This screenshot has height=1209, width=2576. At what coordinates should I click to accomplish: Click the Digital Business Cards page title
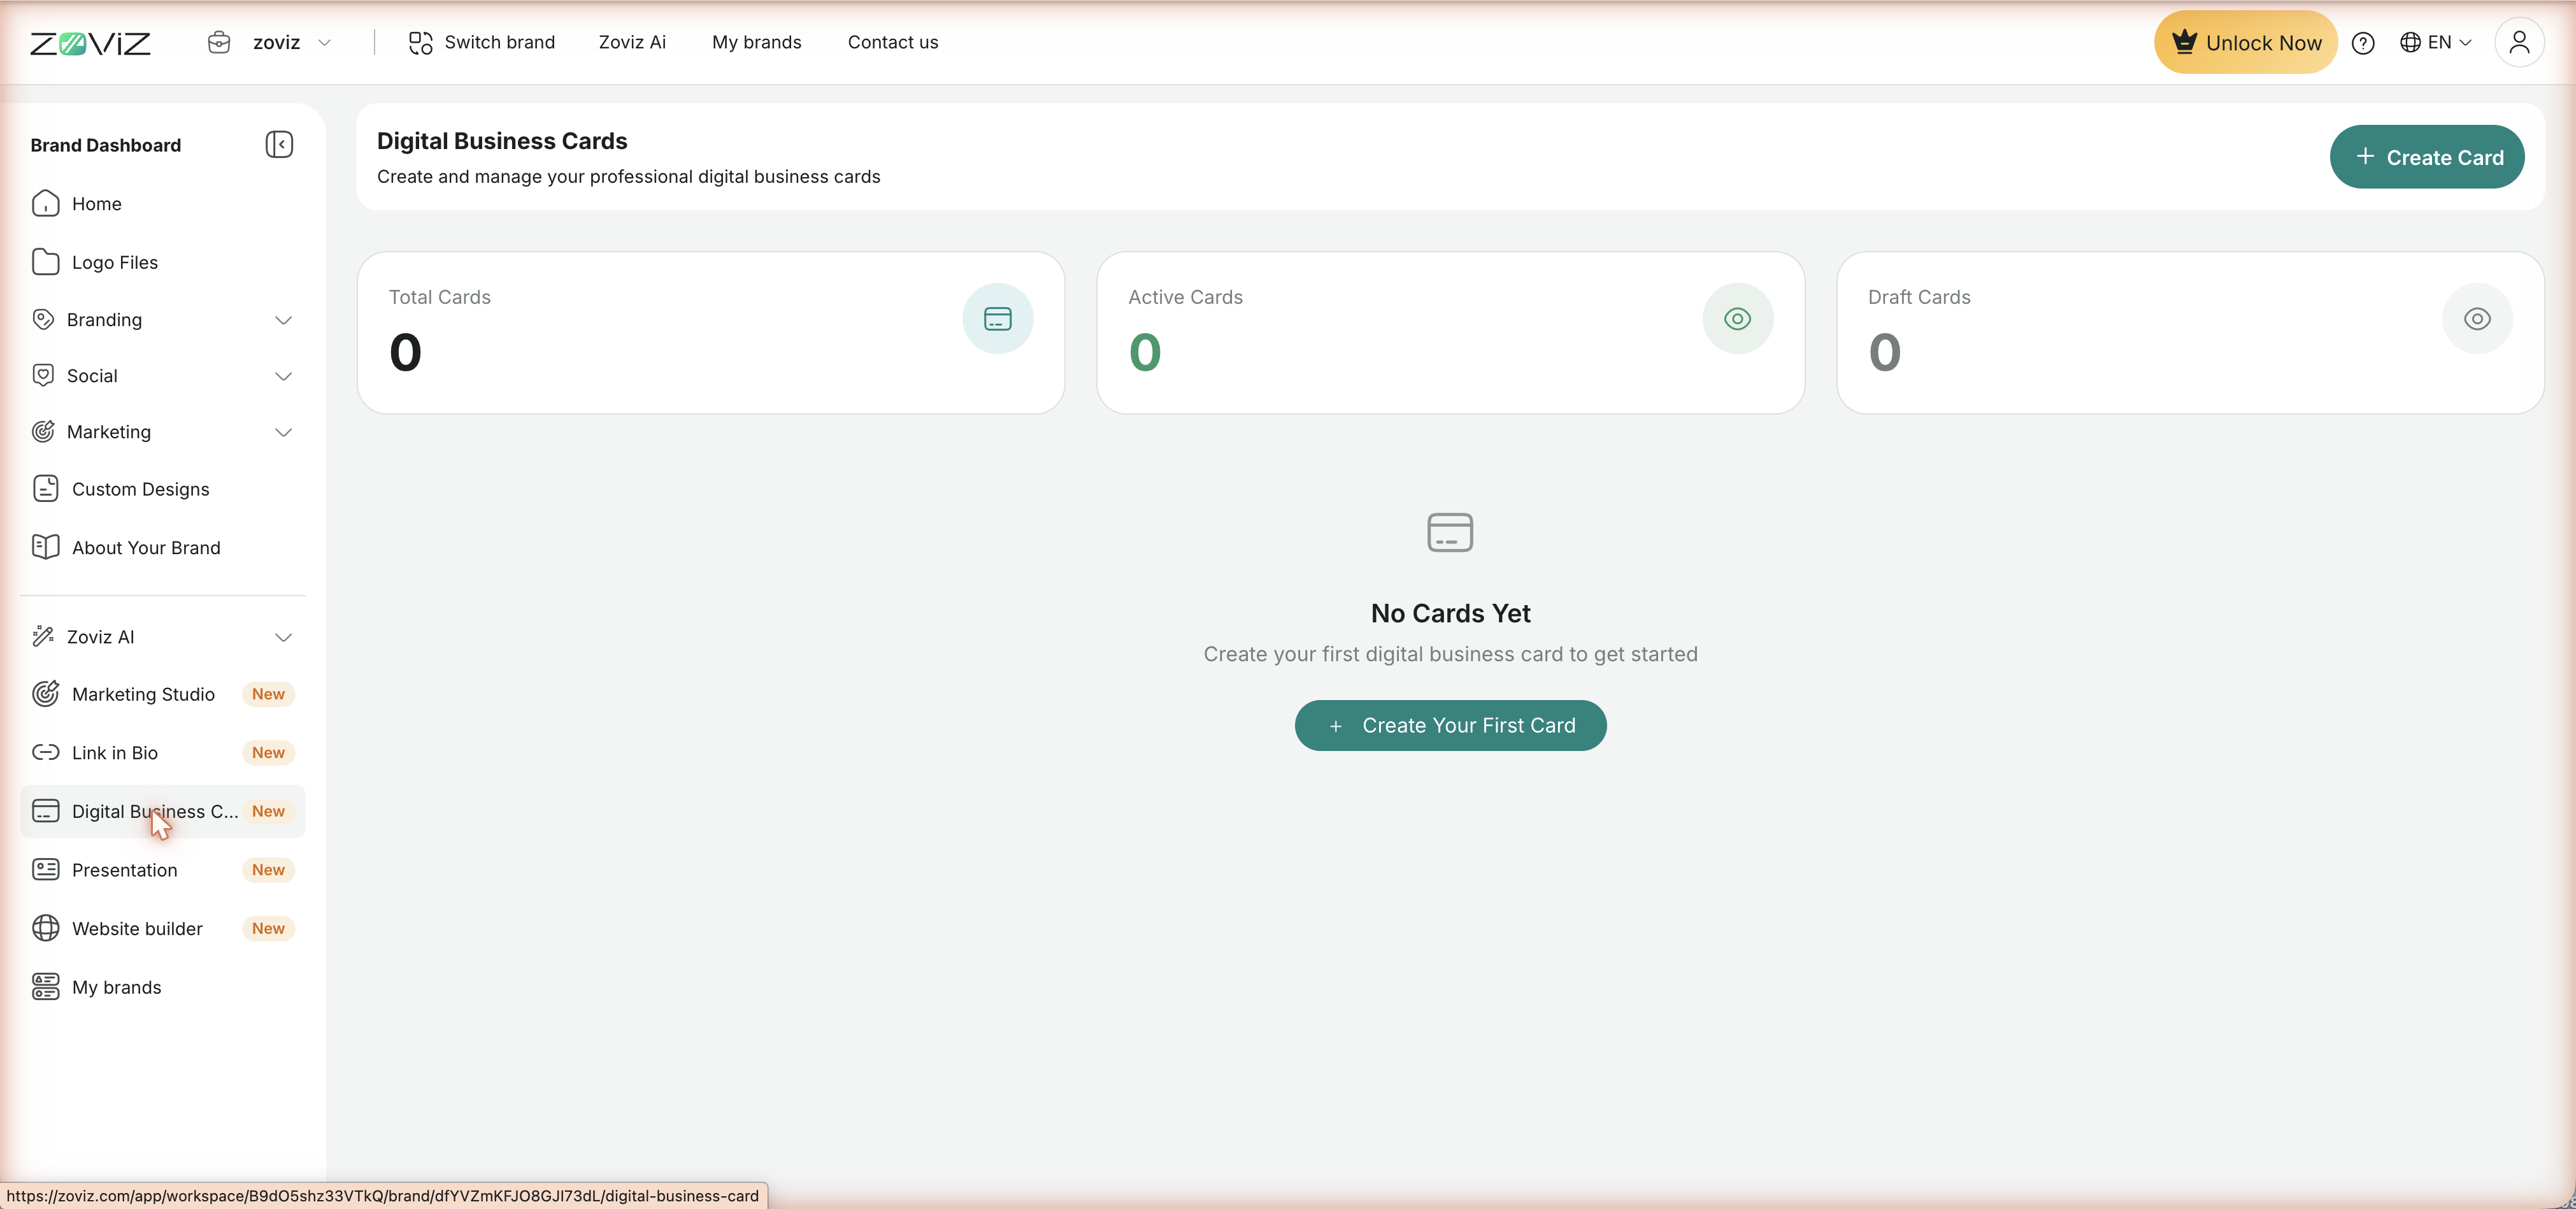(502, 141)
